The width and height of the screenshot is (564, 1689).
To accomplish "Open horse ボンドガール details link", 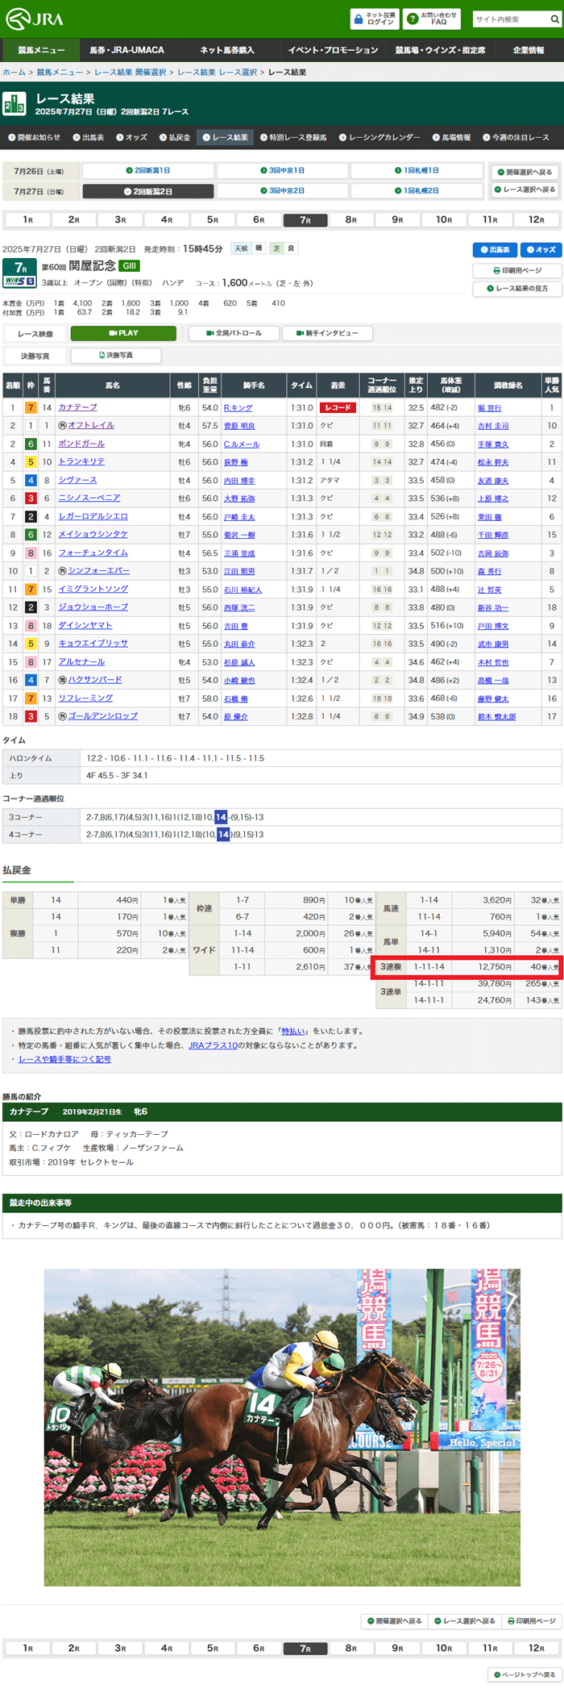I will (x=81, y=444).
